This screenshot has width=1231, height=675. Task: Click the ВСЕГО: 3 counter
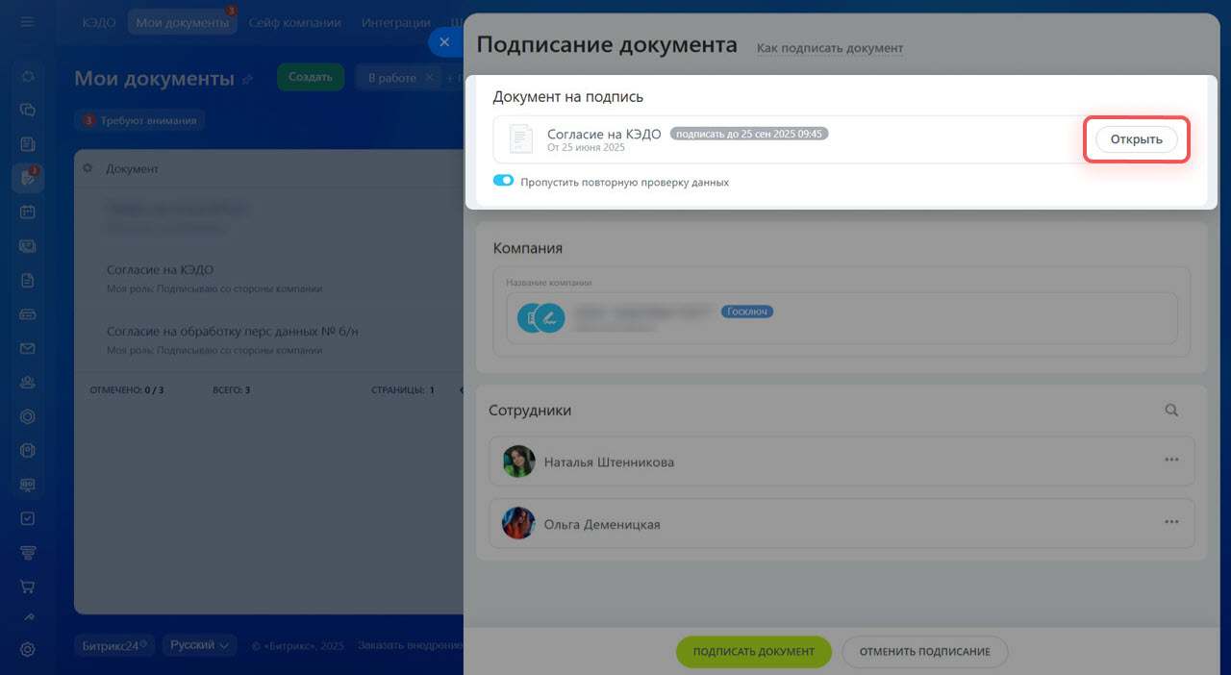point(232,390)
